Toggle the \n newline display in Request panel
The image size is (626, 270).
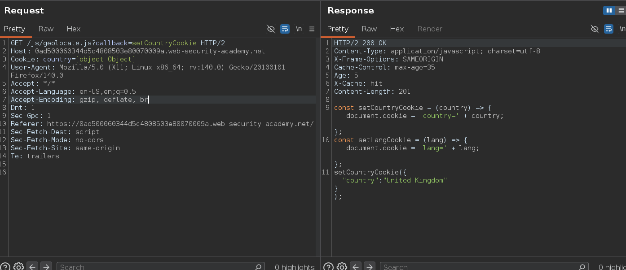(299, 29)
